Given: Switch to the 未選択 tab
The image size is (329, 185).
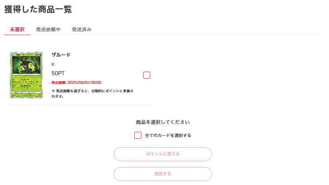Looking at the screenshot, I should (x=17, y=29).
